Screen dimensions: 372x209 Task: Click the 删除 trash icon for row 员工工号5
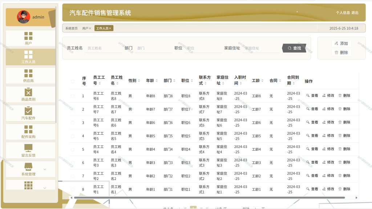tap(340, 136)
